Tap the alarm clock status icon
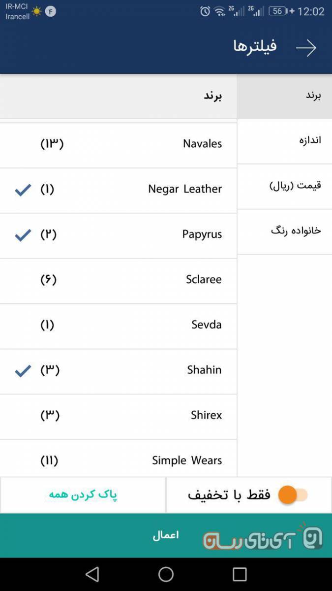 tap(205, 11)
